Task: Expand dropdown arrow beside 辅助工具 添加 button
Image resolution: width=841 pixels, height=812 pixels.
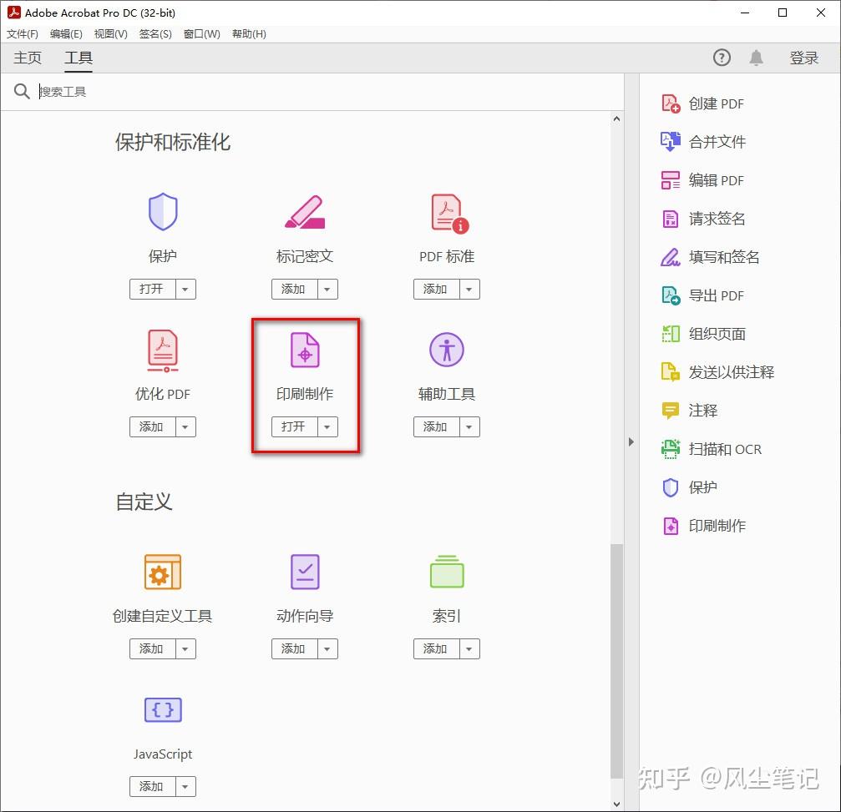Action: (469, 427)
